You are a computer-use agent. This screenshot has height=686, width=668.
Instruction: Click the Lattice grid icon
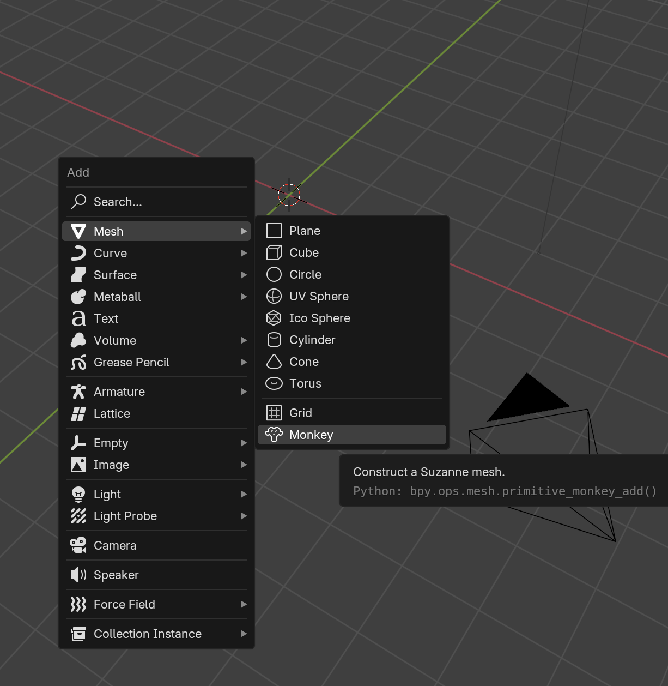78,413
